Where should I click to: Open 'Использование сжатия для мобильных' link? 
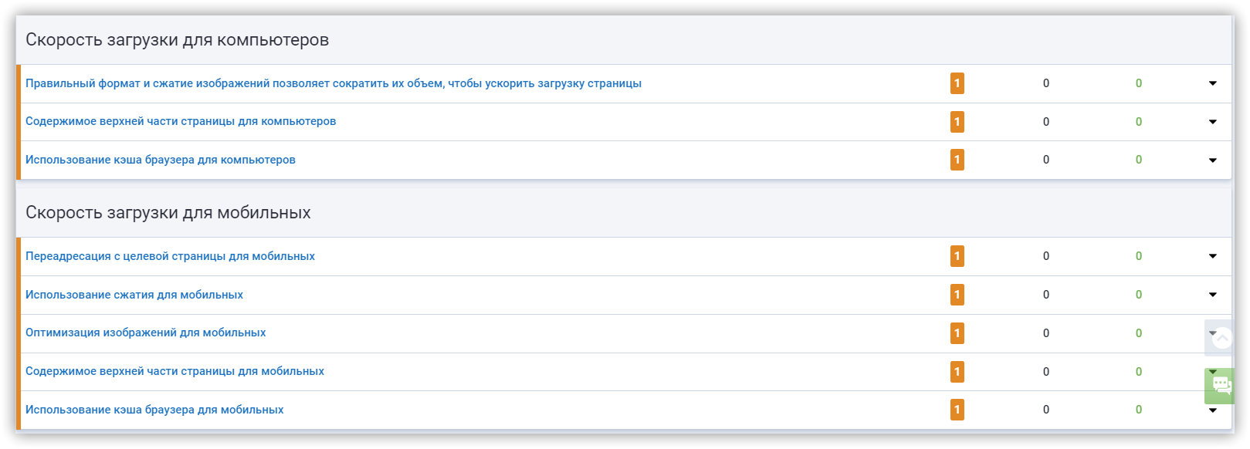click(x=134, y=295)
